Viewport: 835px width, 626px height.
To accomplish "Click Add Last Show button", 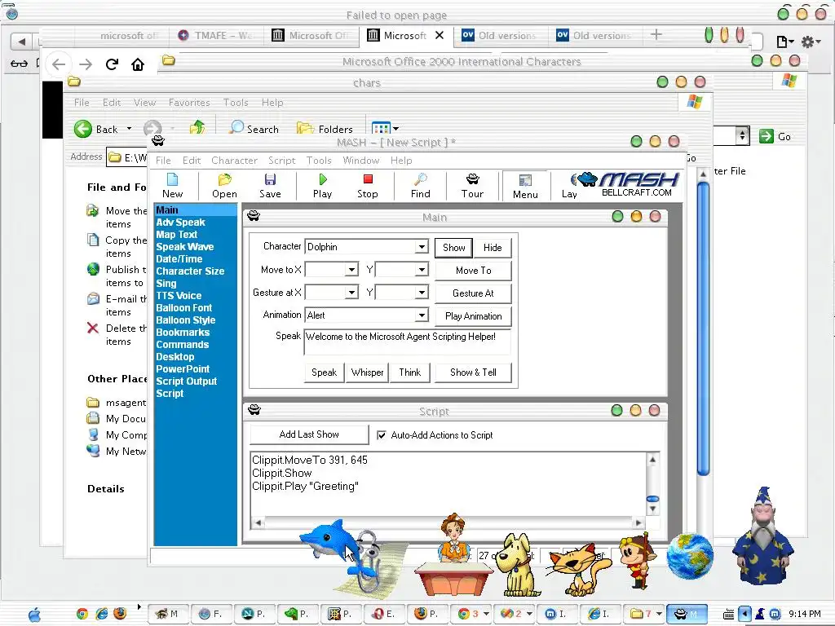I will click(x=309, y=434).
